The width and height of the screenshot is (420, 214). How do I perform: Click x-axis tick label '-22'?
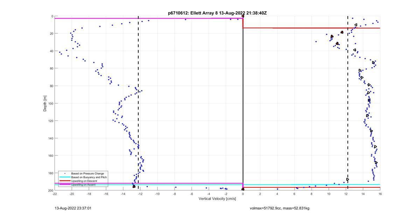click(55, 194)
